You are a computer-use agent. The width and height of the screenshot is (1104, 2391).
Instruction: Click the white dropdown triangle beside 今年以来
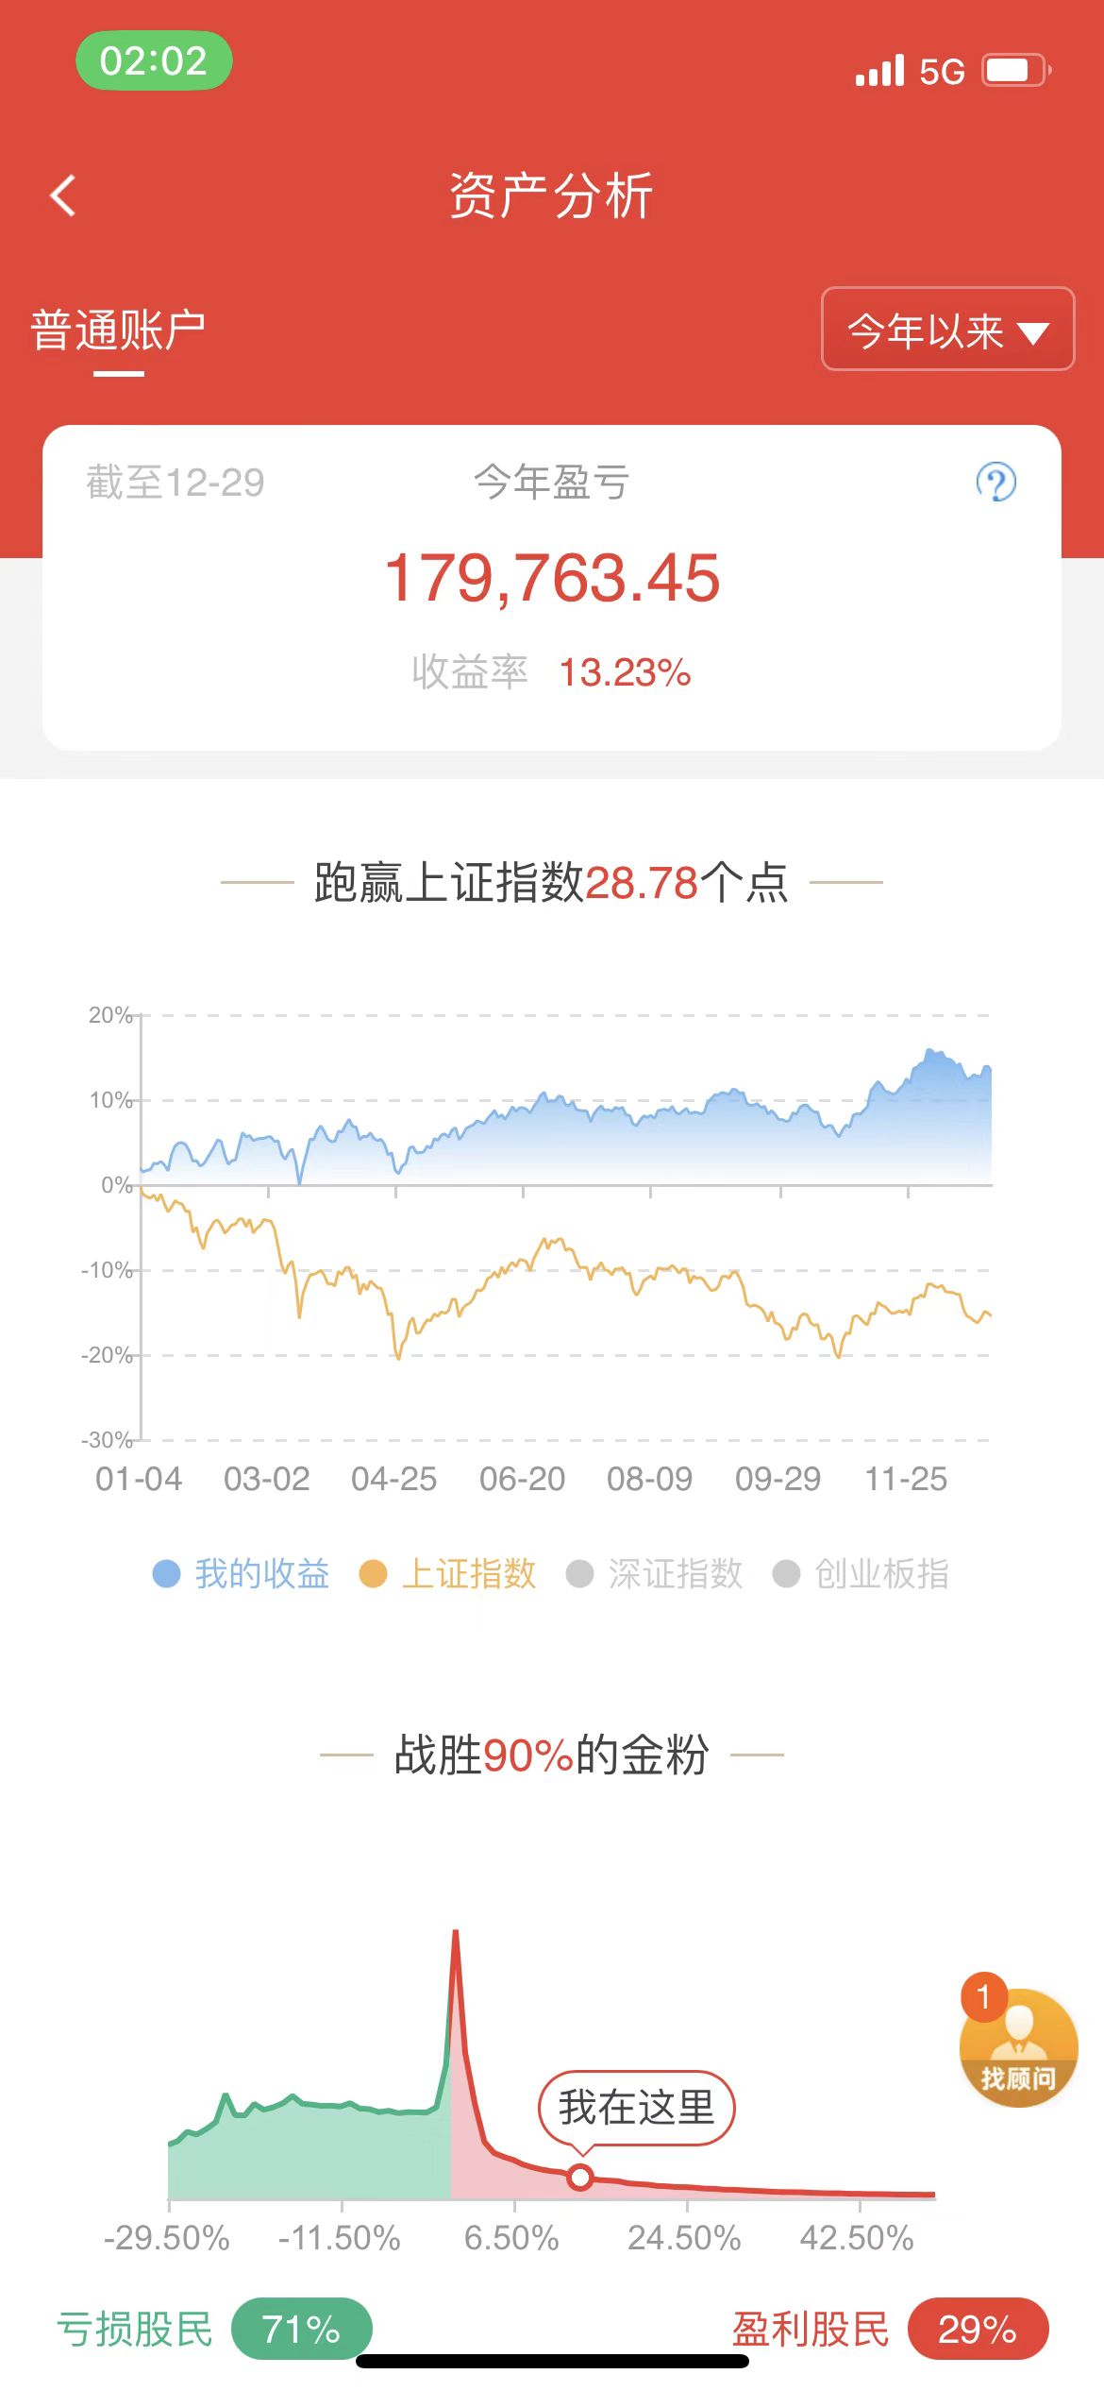[1033, 332]
